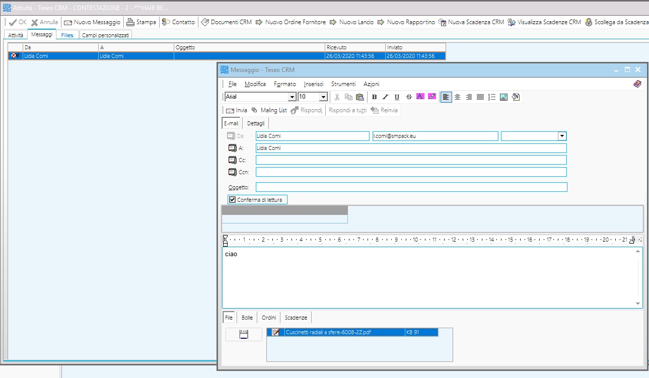Screen dimensions: 649x378
Task: Click address book icon next to Da:
Action: pos(231,136)
